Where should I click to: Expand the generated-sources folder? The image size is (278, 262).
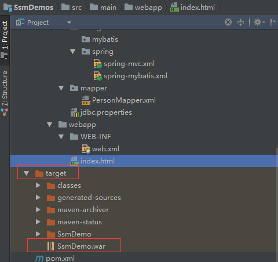point(38,198)
